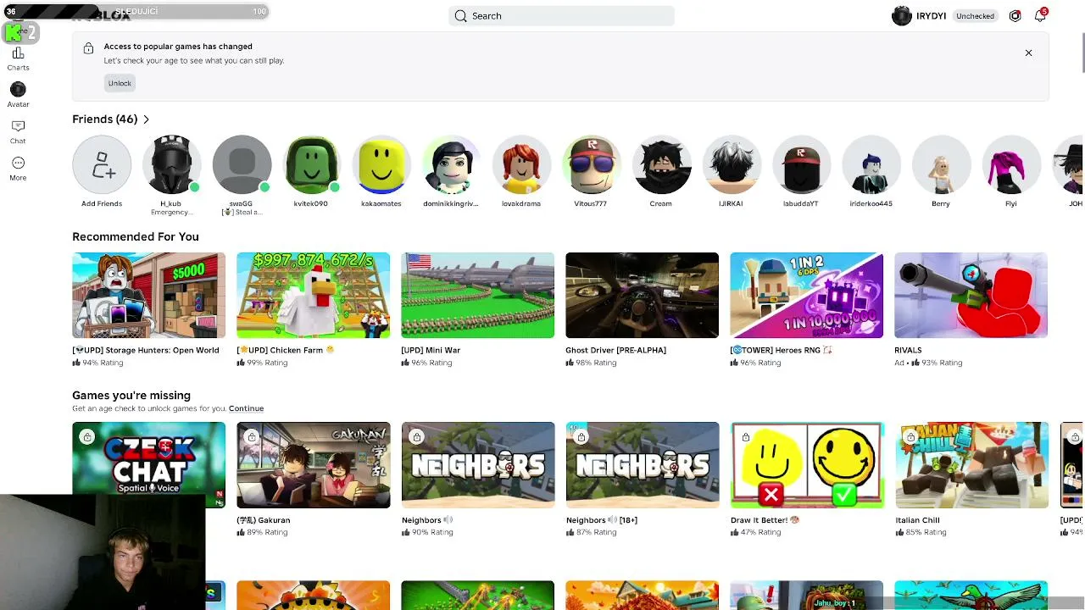Click the Search input field
The image size is (1085, 610).
pos(561,16)
